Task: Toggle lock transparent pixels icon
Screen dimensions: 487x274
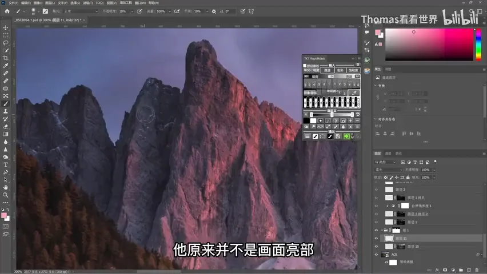Action: (386, 178)
